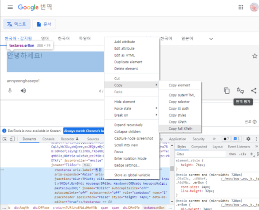259x210 pixels.
Task: Click the microphone voice input icon
Action: pyautogui.click(x=10, y=91)
